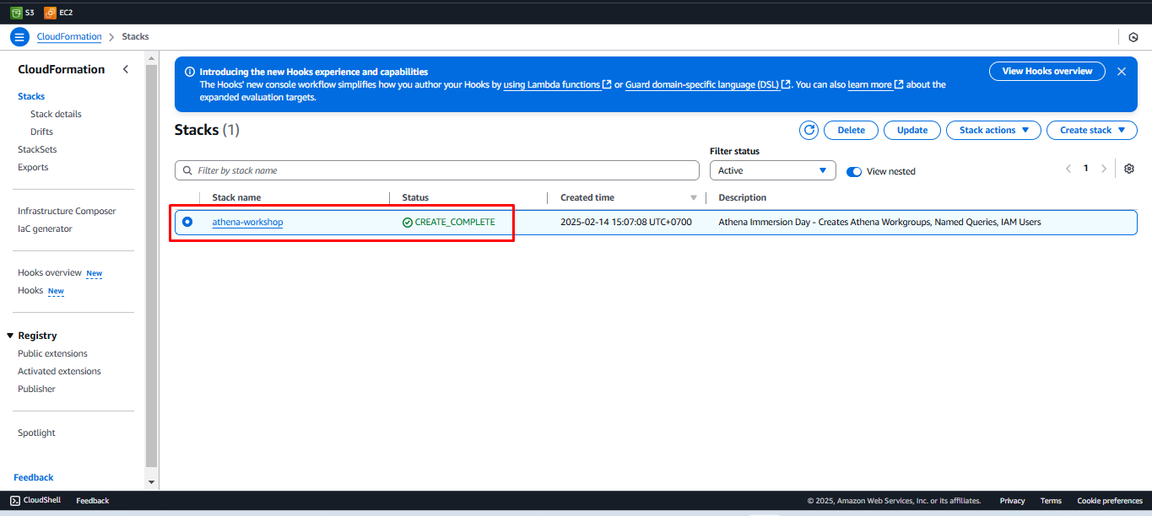The width and height of the screenshot is (1152, 516).
Task: Open the Filter status Active dropdown
Action: tap(772, 170)
